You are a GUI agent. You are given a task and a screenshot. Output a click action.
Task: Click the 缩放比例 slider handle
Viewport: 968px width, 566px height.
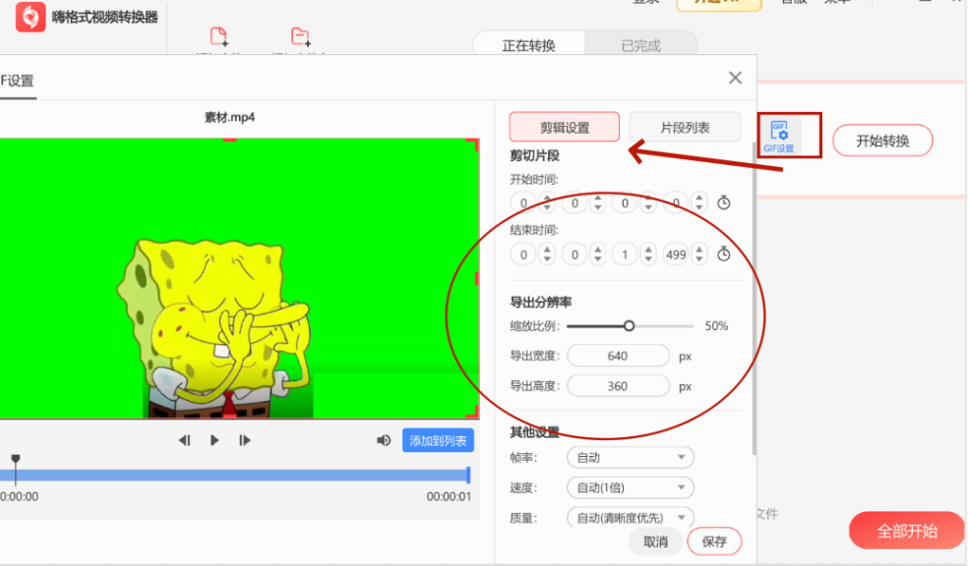[630, 325]
